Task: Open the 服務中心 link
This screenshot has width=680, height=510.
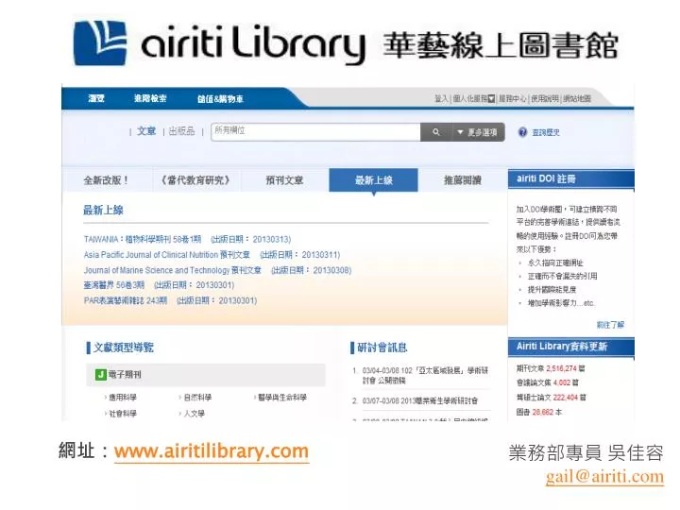Action: 513,99
